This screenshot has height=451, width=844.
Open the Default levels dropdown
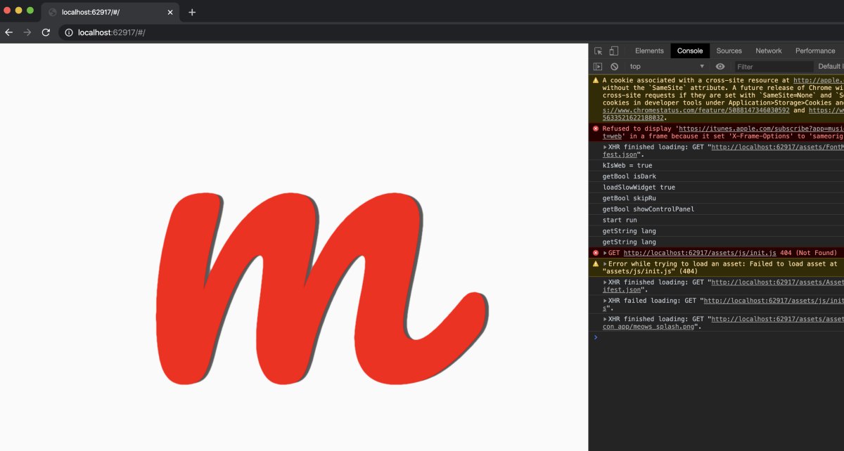click(831, 66)
